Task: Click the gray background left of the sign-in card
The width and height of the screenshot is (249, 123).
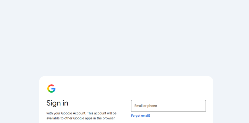Action: pyautogui.click(x=19, y=100)
